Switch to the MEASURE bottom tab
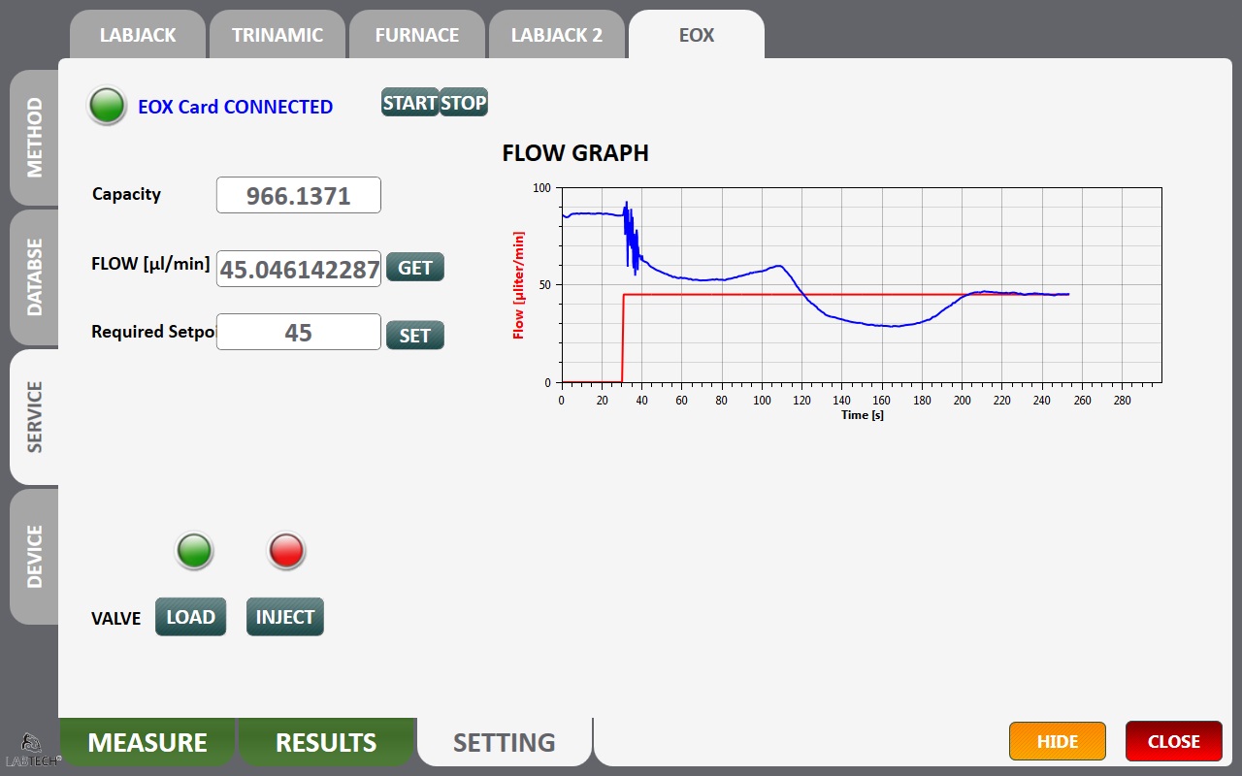The height and width of the screenshot is (776, 1242). [x=147, y=742]
